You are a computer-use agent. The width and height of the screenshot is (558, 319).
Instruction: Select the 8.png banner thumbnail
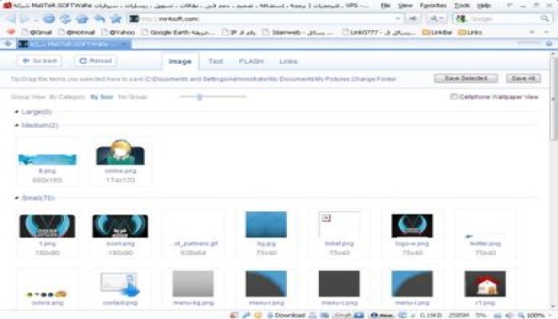coord(47,159)
